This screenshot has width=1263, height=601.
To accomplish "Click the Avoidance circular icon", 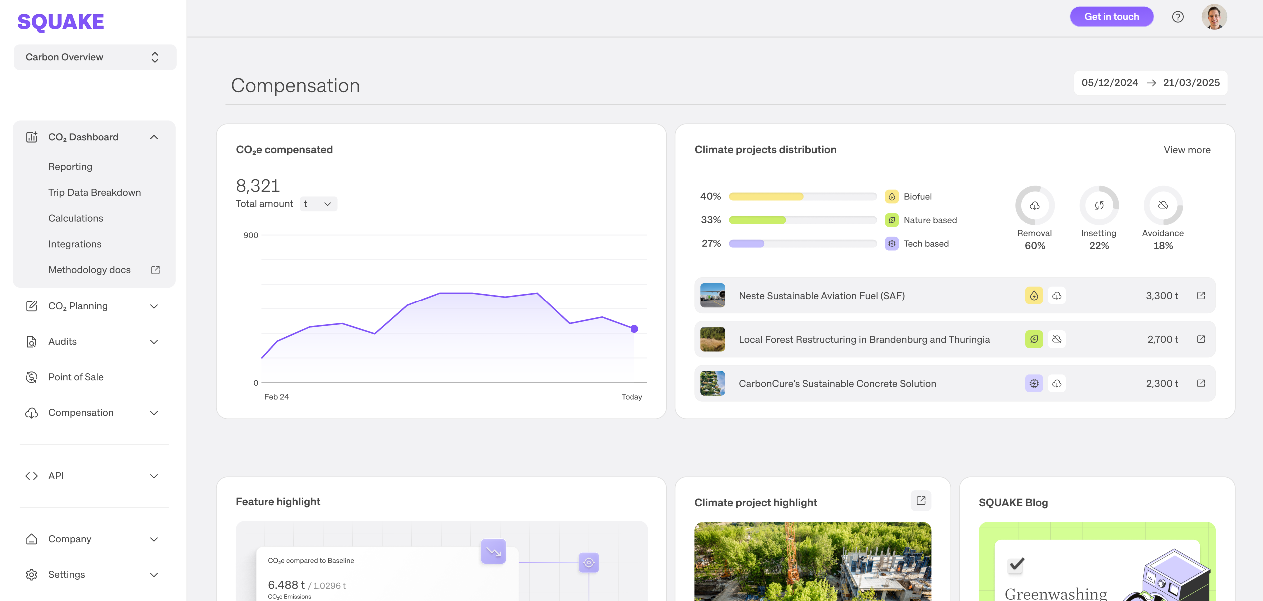I will pyautogui.click(x=1163, y=205).
